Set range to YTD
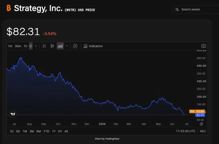This screenshot has height=144, width=219. pyautogui.click(x=46, y=131)
